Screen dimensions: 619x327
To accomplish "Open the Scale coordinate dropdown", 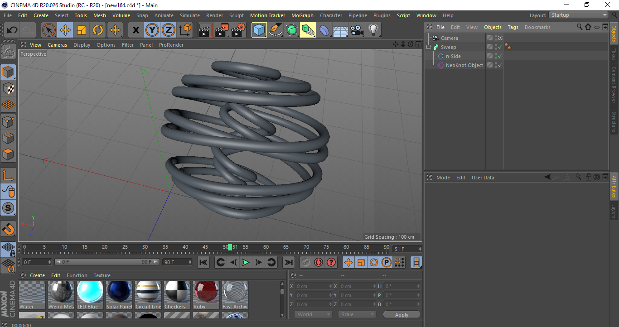I will 358,314.
